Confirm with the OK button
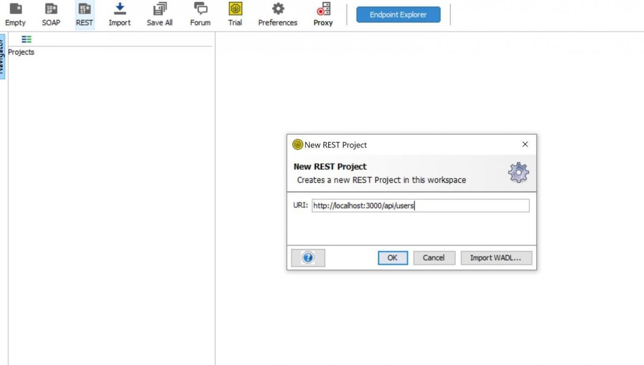644x365 pixels. pos(392,258)
